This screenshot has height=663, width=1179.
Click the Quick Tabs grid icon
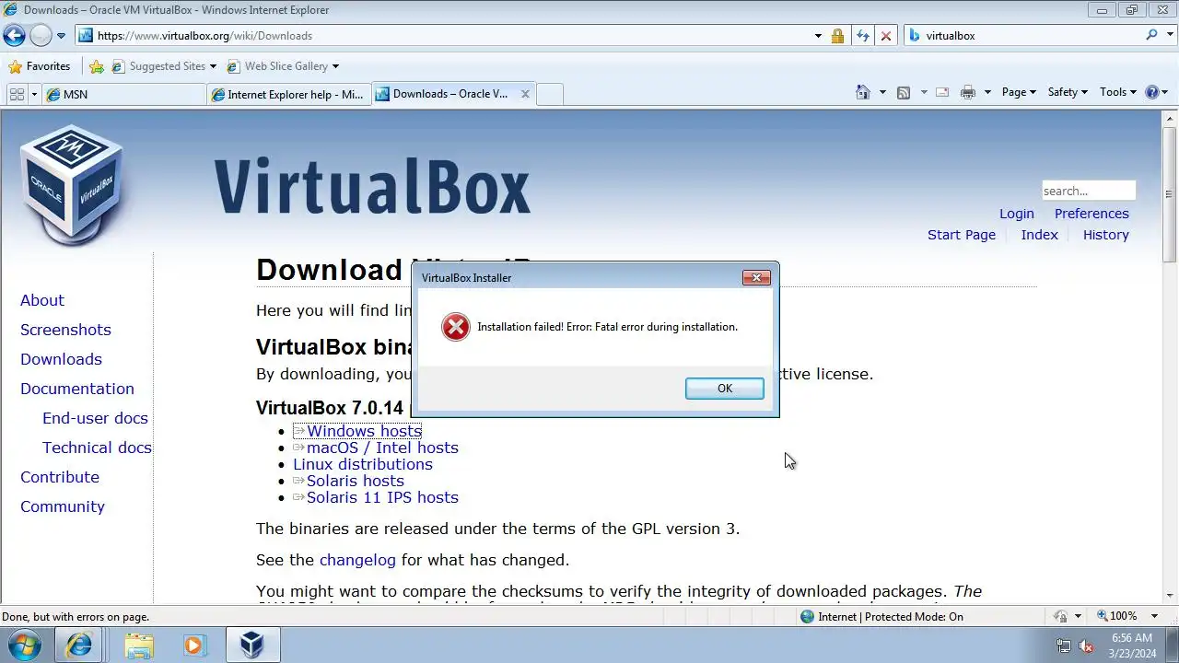point(17,94)
